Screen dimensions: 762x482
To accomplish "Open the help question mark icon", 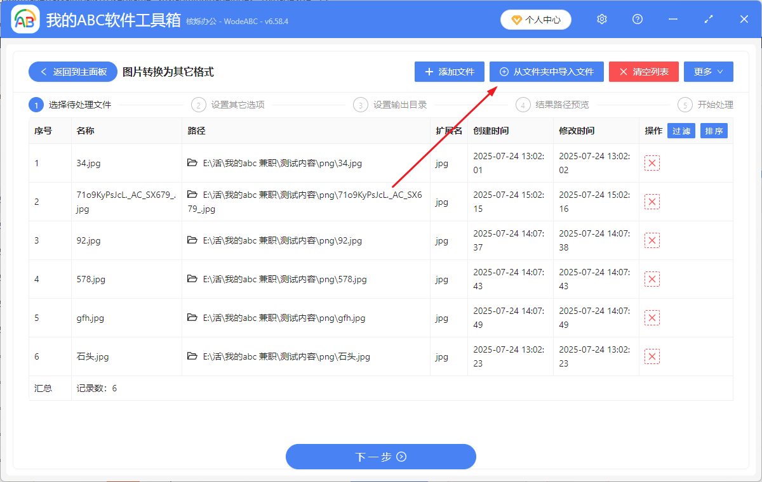I will tap(638, 20).
